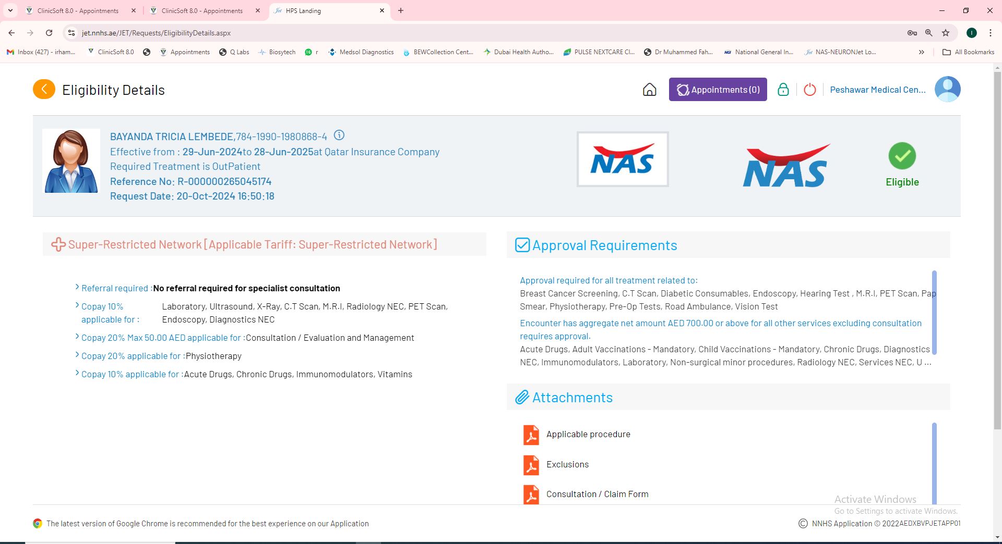This screenshot has height=544, width=1002.
Task: Click Approval Requirements checkbox icon
Action: point(522,245)
